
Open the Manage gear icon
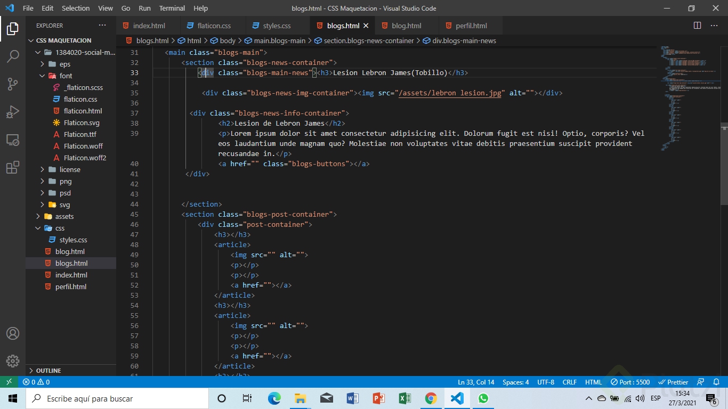click(13, 361)
